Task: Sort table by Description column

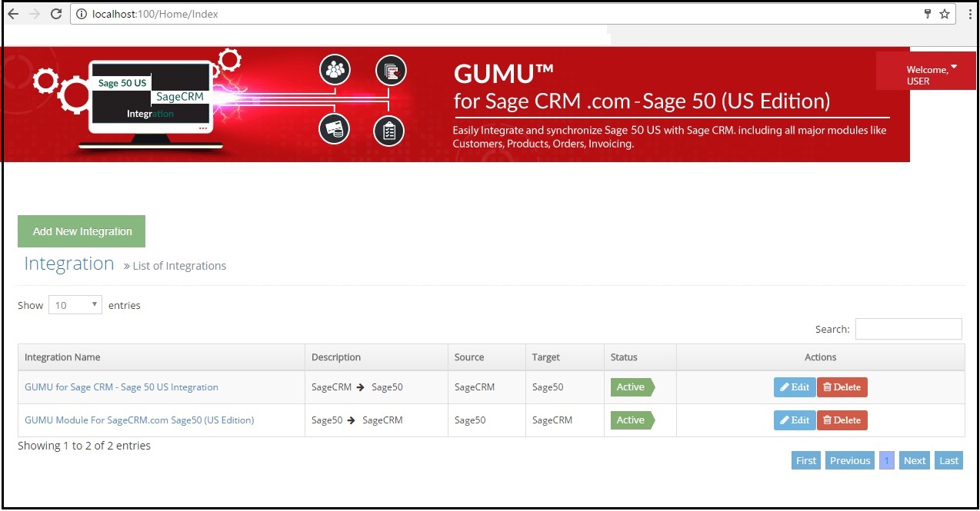Action: coord(376,357)
